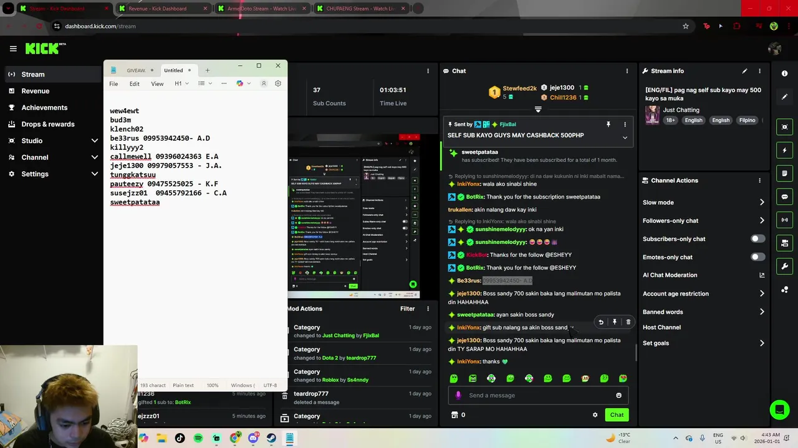Click the 18+ stream tag

click(x=670, y=121)
